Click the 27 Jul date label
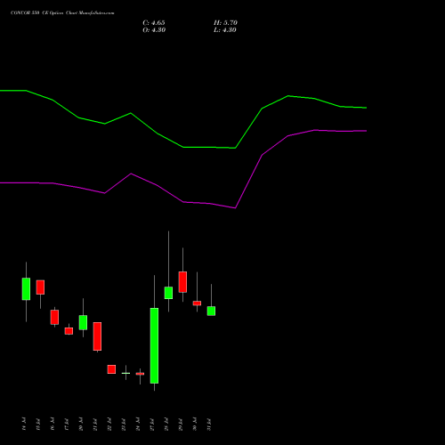445x445 pixels. pyautogui.click(x=152, y=424)
